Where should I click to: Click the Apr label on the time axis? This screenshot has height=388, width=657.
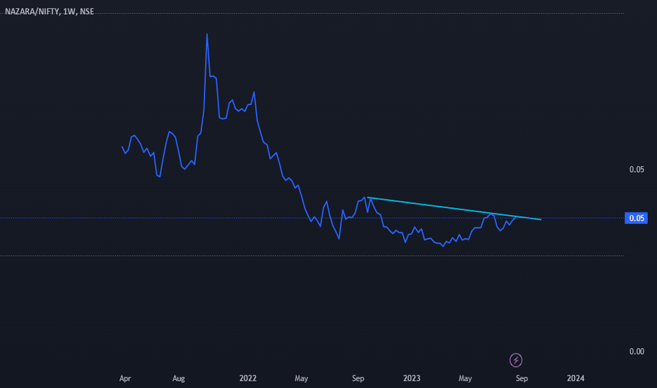point(125,378)
